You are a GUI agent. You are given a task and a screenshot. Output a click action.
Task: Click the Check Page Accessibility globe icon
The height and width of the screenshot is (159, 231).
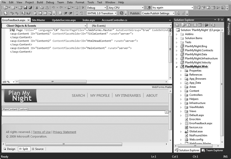click(x=122, y=13)
